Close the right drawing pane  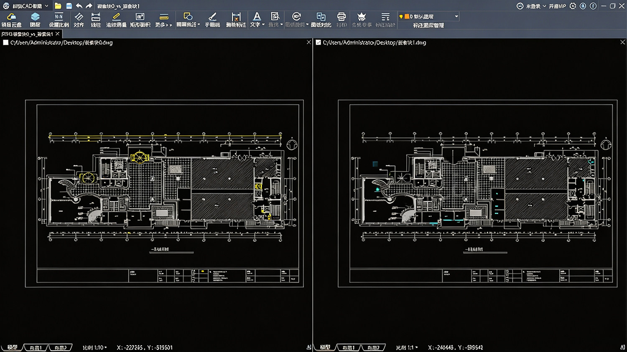click(622, 42)
